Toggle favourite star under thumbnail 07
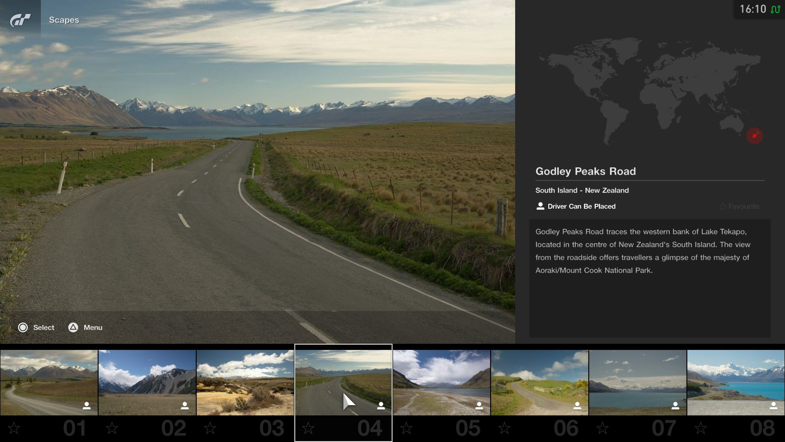785x442 pixels. pyautogui.click(x=603, y=428)
